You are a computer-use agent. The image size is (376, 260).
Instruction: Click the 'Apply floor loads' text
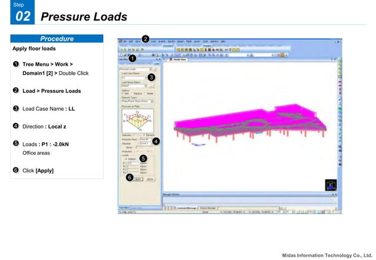[x=34, y=49]
